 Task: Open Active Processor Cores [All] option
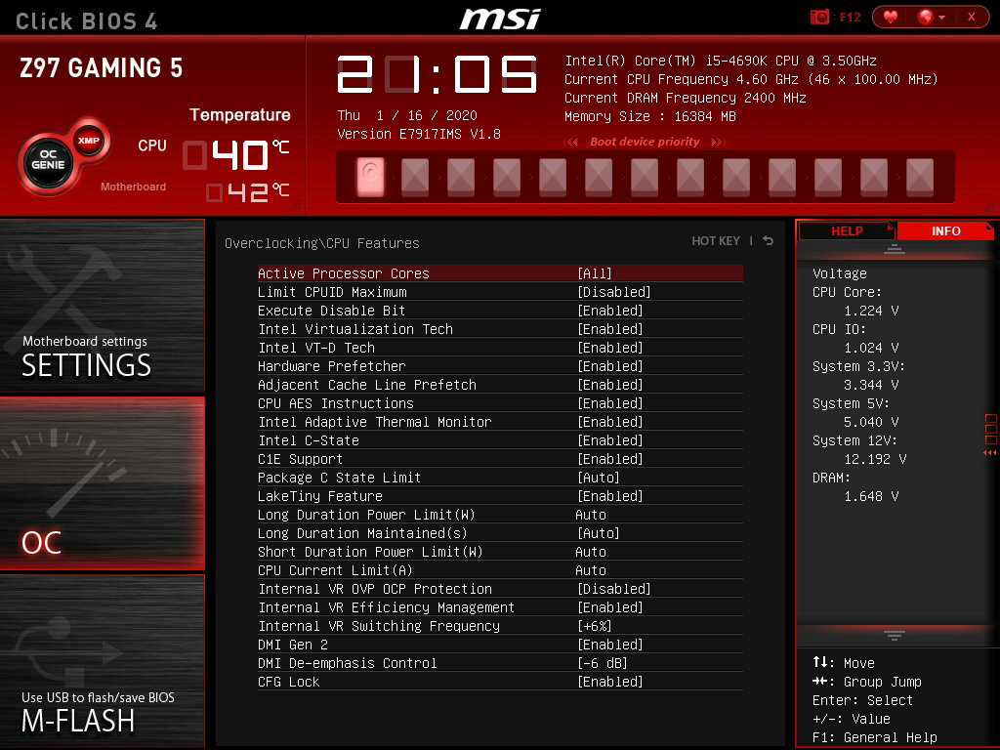tap(500, 273)
